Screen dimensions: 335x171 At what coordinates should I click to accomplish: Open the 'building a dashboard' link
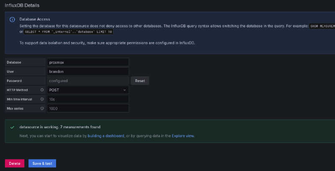point(106,136)
